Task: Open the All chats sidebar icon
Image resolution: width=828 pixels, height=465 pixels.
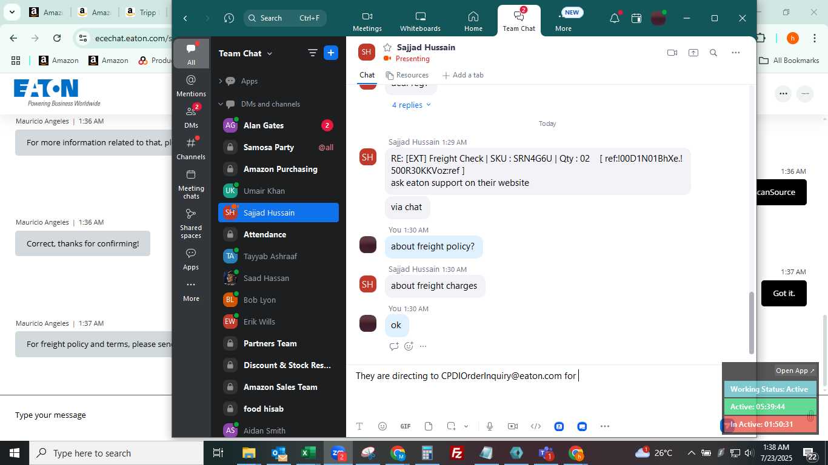Action: 191,54
